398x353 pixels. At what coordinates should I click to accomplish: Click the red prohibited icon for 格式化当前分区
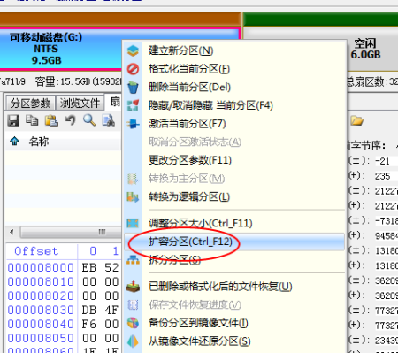pos(133,69)
